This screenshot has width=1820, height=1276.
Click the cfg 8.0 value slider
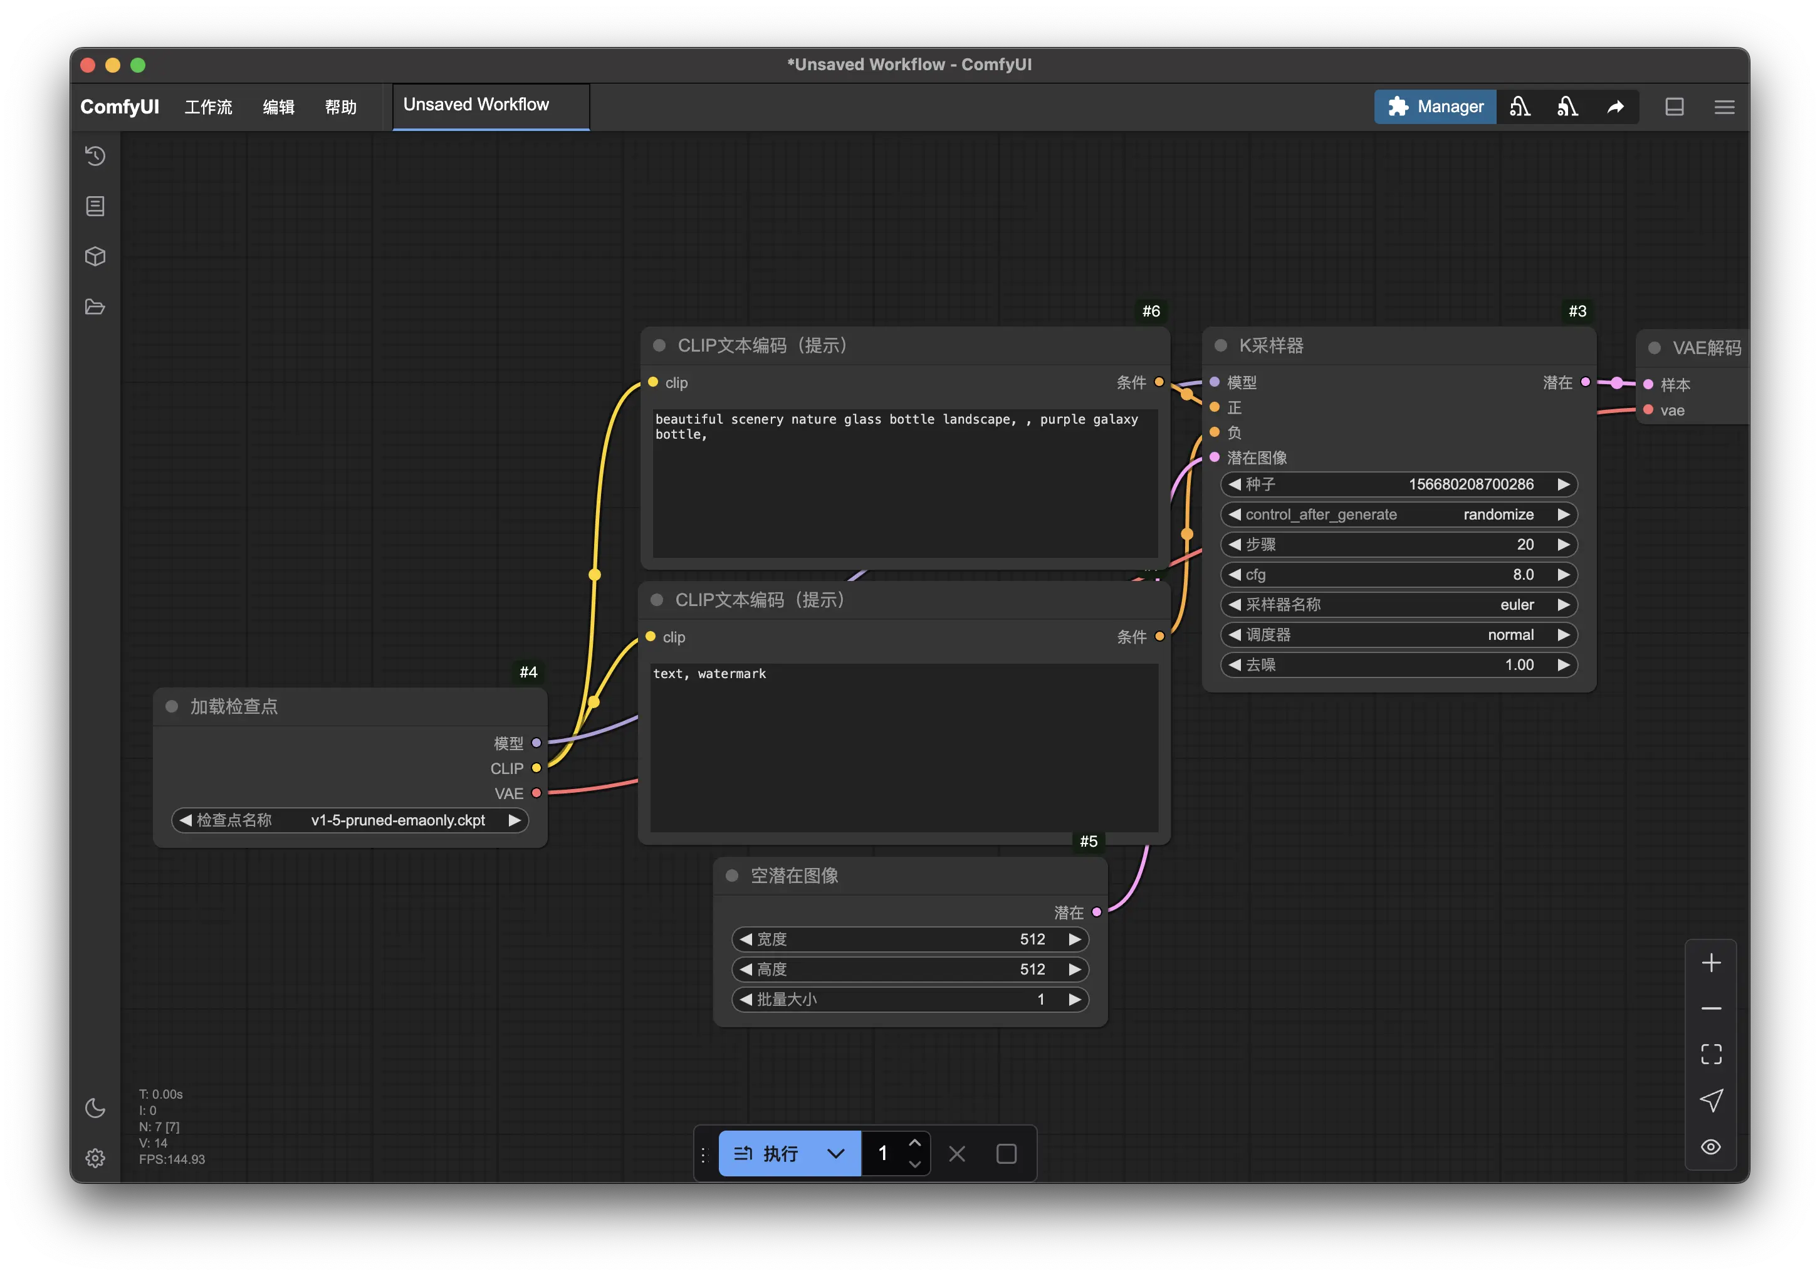pos(1398,575)
